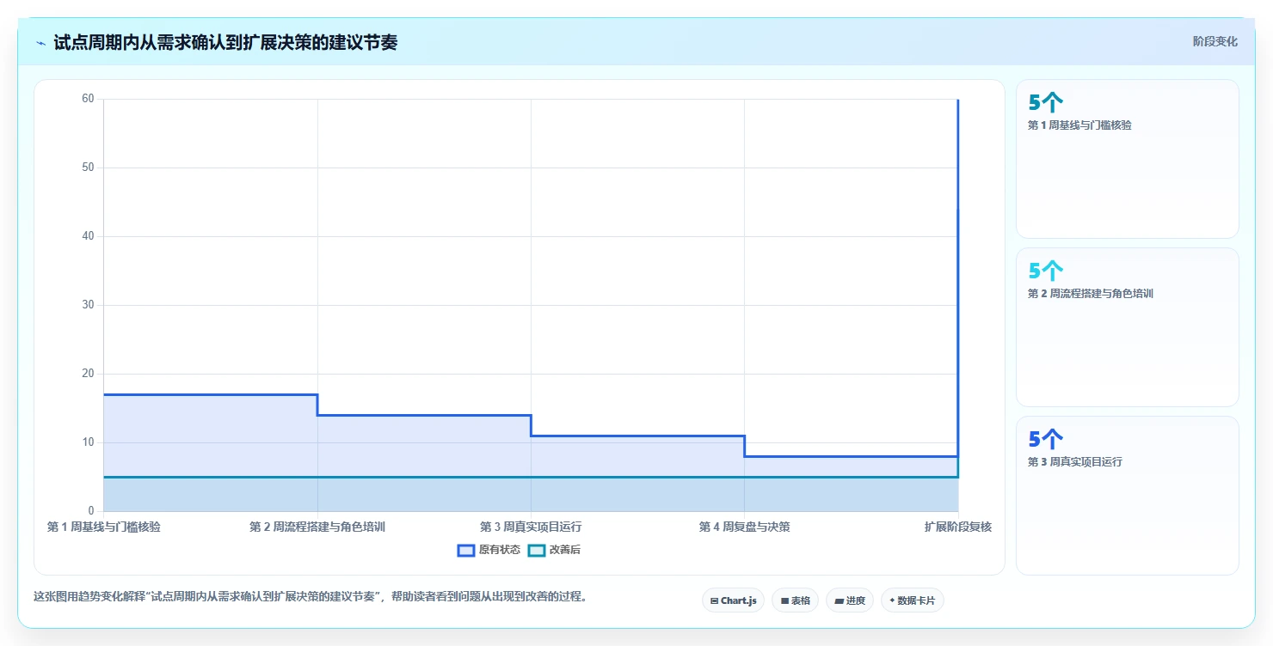Click the y-axis value 30

pos(88,305)
